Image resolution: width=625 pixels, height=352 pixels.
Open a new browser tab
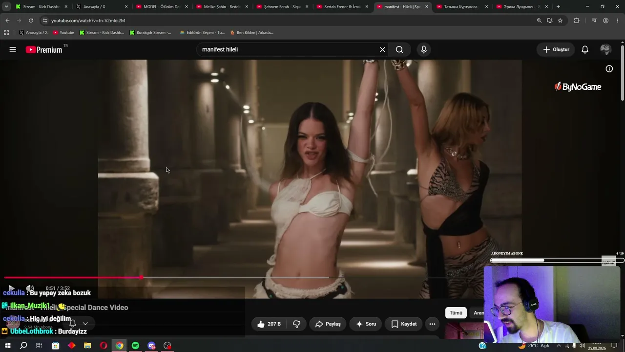click(558, 7)
